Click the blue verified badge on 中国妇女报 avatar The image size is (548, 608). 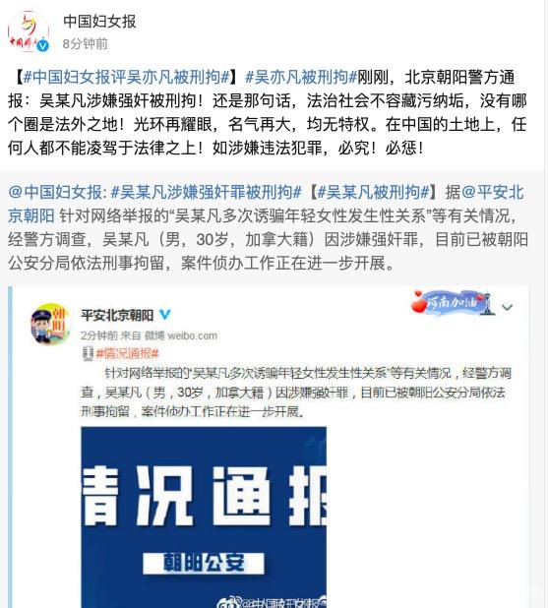pyautogui.click(x=42, y=46)
